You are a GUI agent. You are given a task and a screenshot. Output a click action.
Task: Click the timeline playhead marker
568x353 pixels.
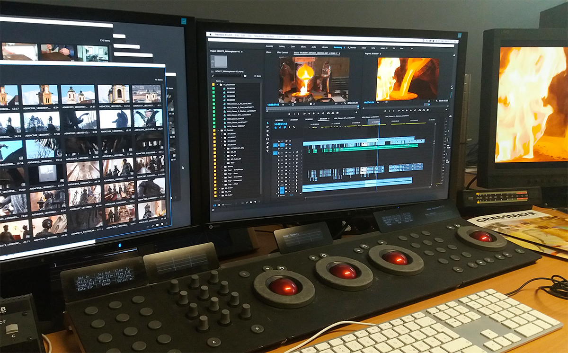click(x=379, y=123)
